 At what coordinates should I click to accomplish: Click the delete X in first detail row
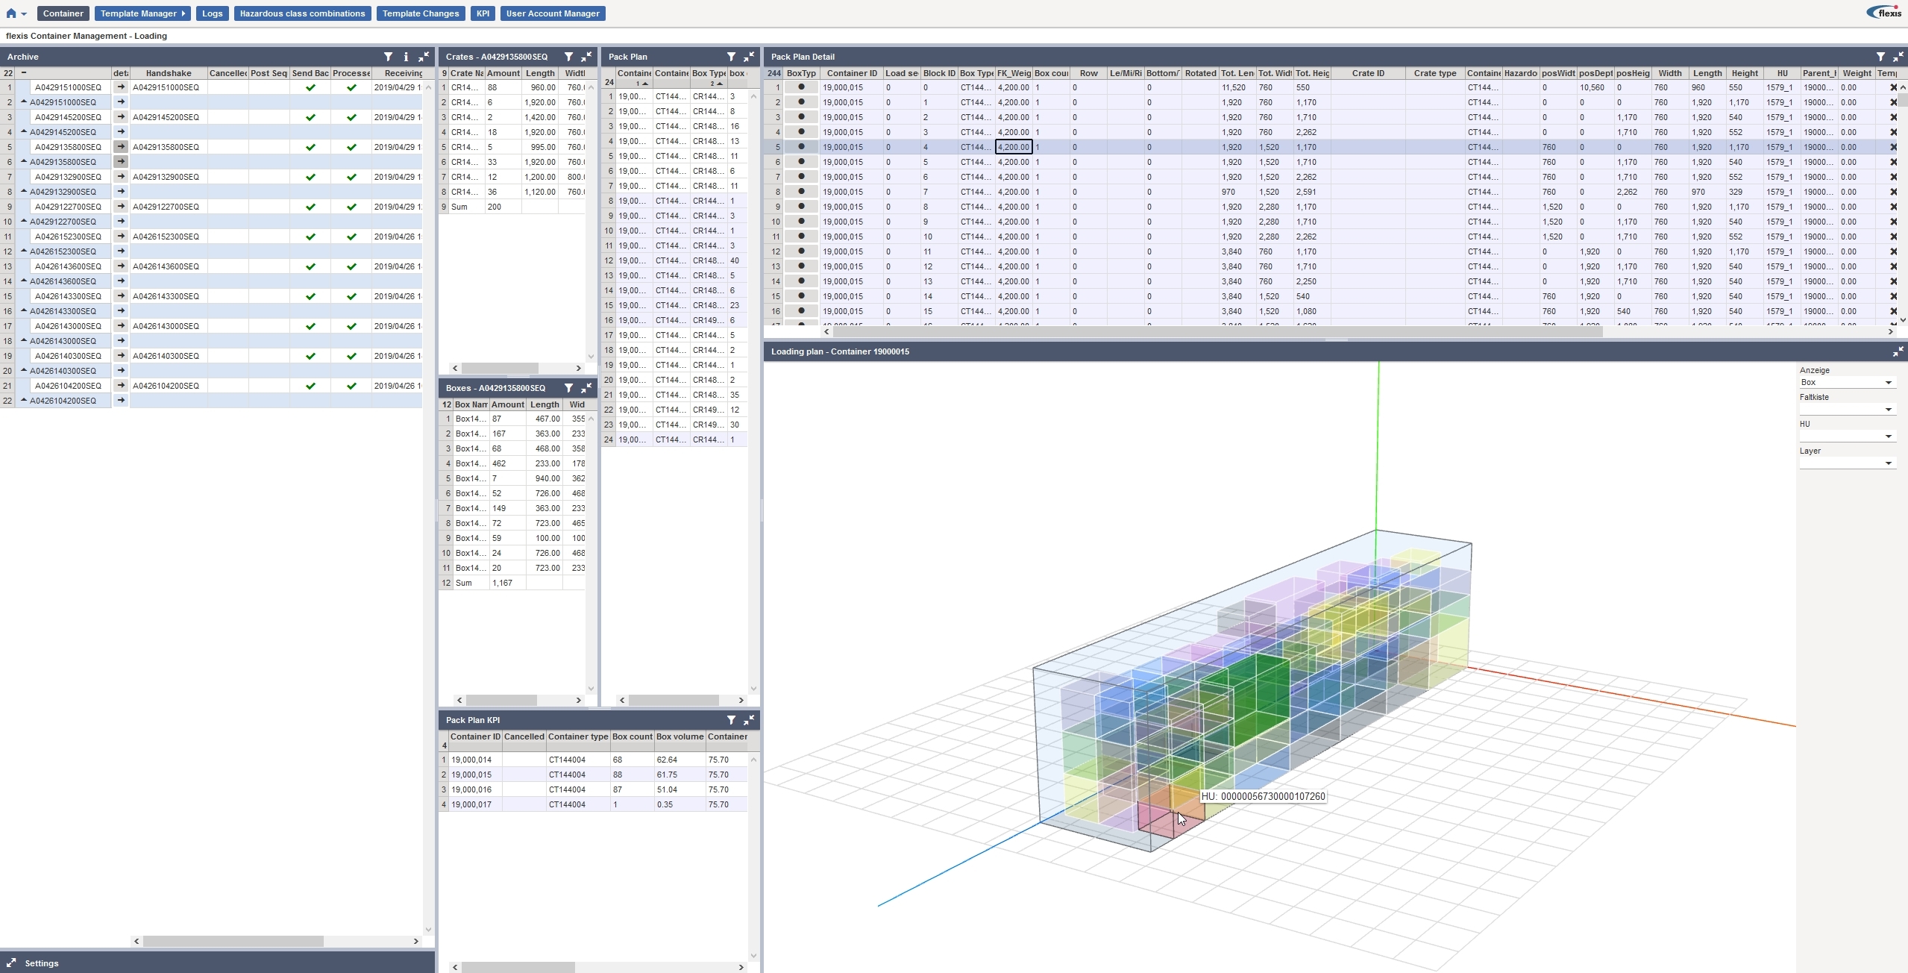coord(1893,87)
